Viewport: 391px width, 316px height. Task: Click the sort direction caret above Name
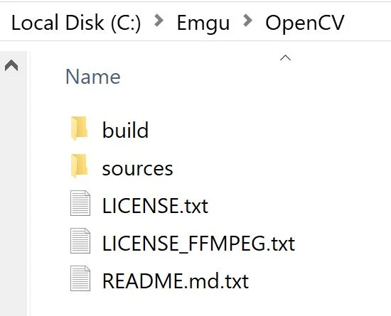coord(285,58)
